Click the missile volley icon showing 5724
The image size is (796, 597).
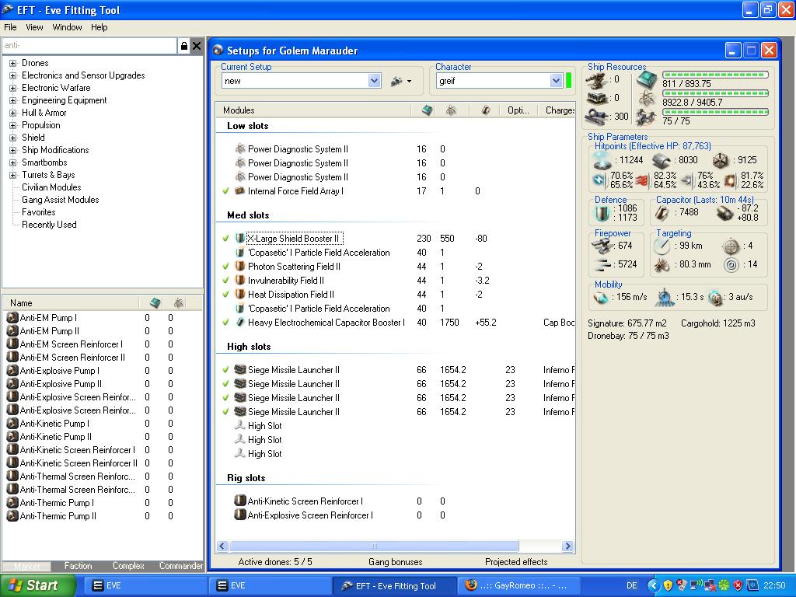pyautogui.click(x=602, y=264)
